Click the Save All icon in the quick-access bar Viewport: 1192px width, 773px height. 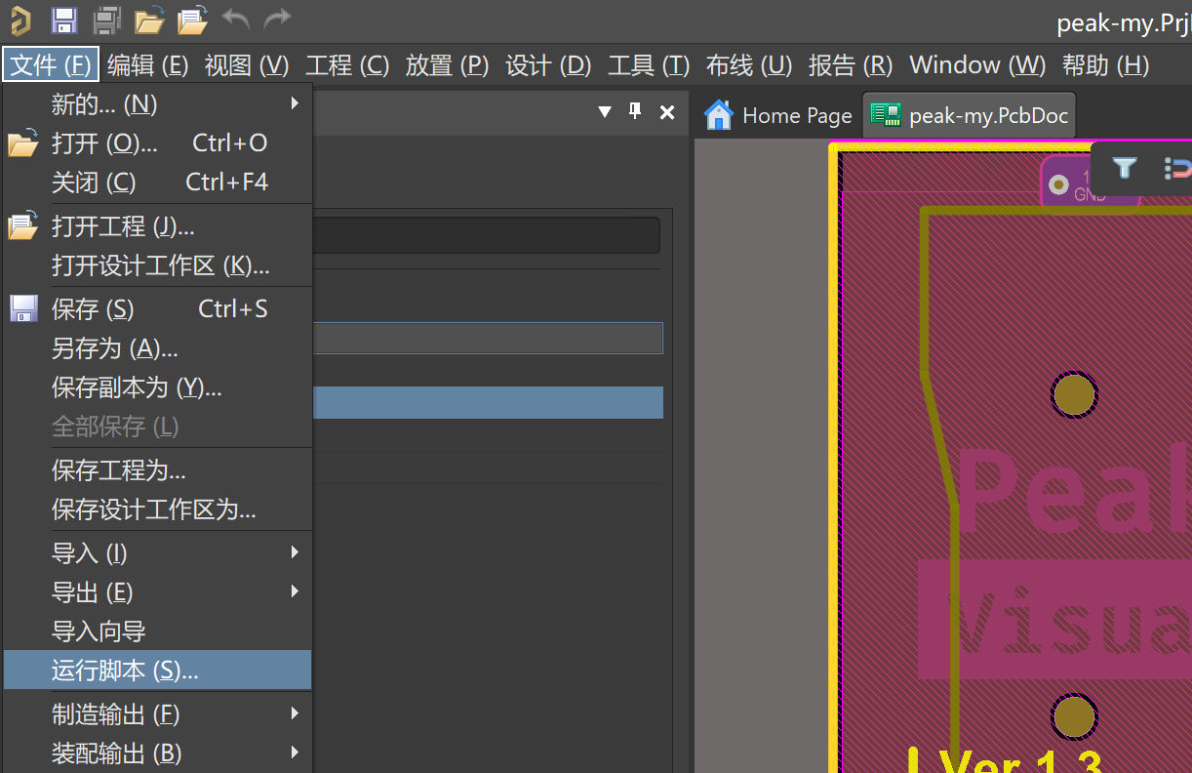click(x=107, y=19)
